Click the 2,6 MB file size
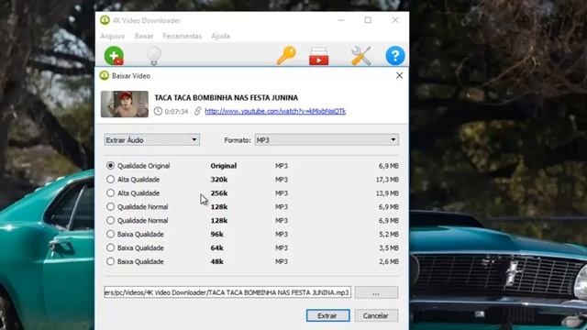 click(x=389, y=261)
